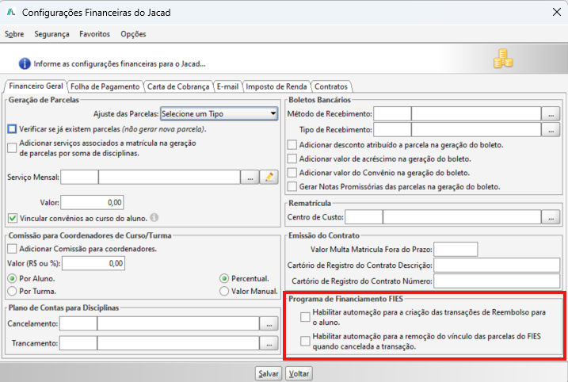This screenshot has width=568, height=382.
Task: Close the Configurações Financeiras window
Action: click(557, 12)
